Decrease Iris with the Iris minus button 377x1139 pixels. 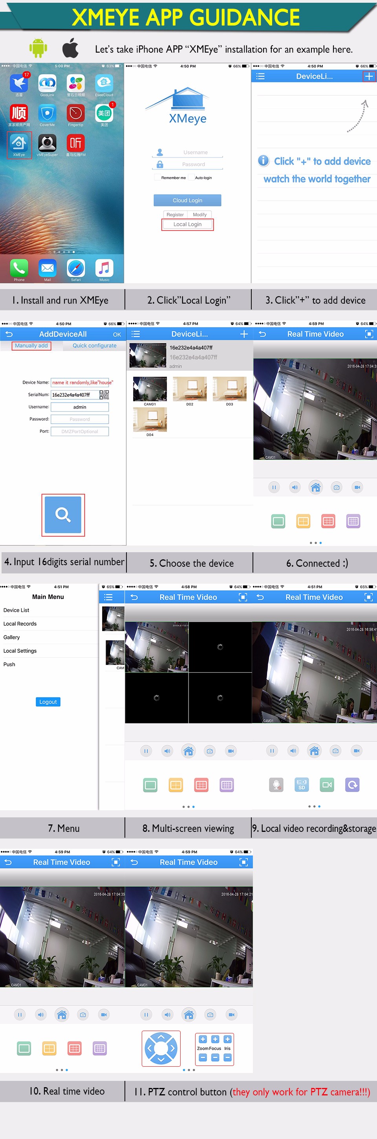click(227, 1058)
